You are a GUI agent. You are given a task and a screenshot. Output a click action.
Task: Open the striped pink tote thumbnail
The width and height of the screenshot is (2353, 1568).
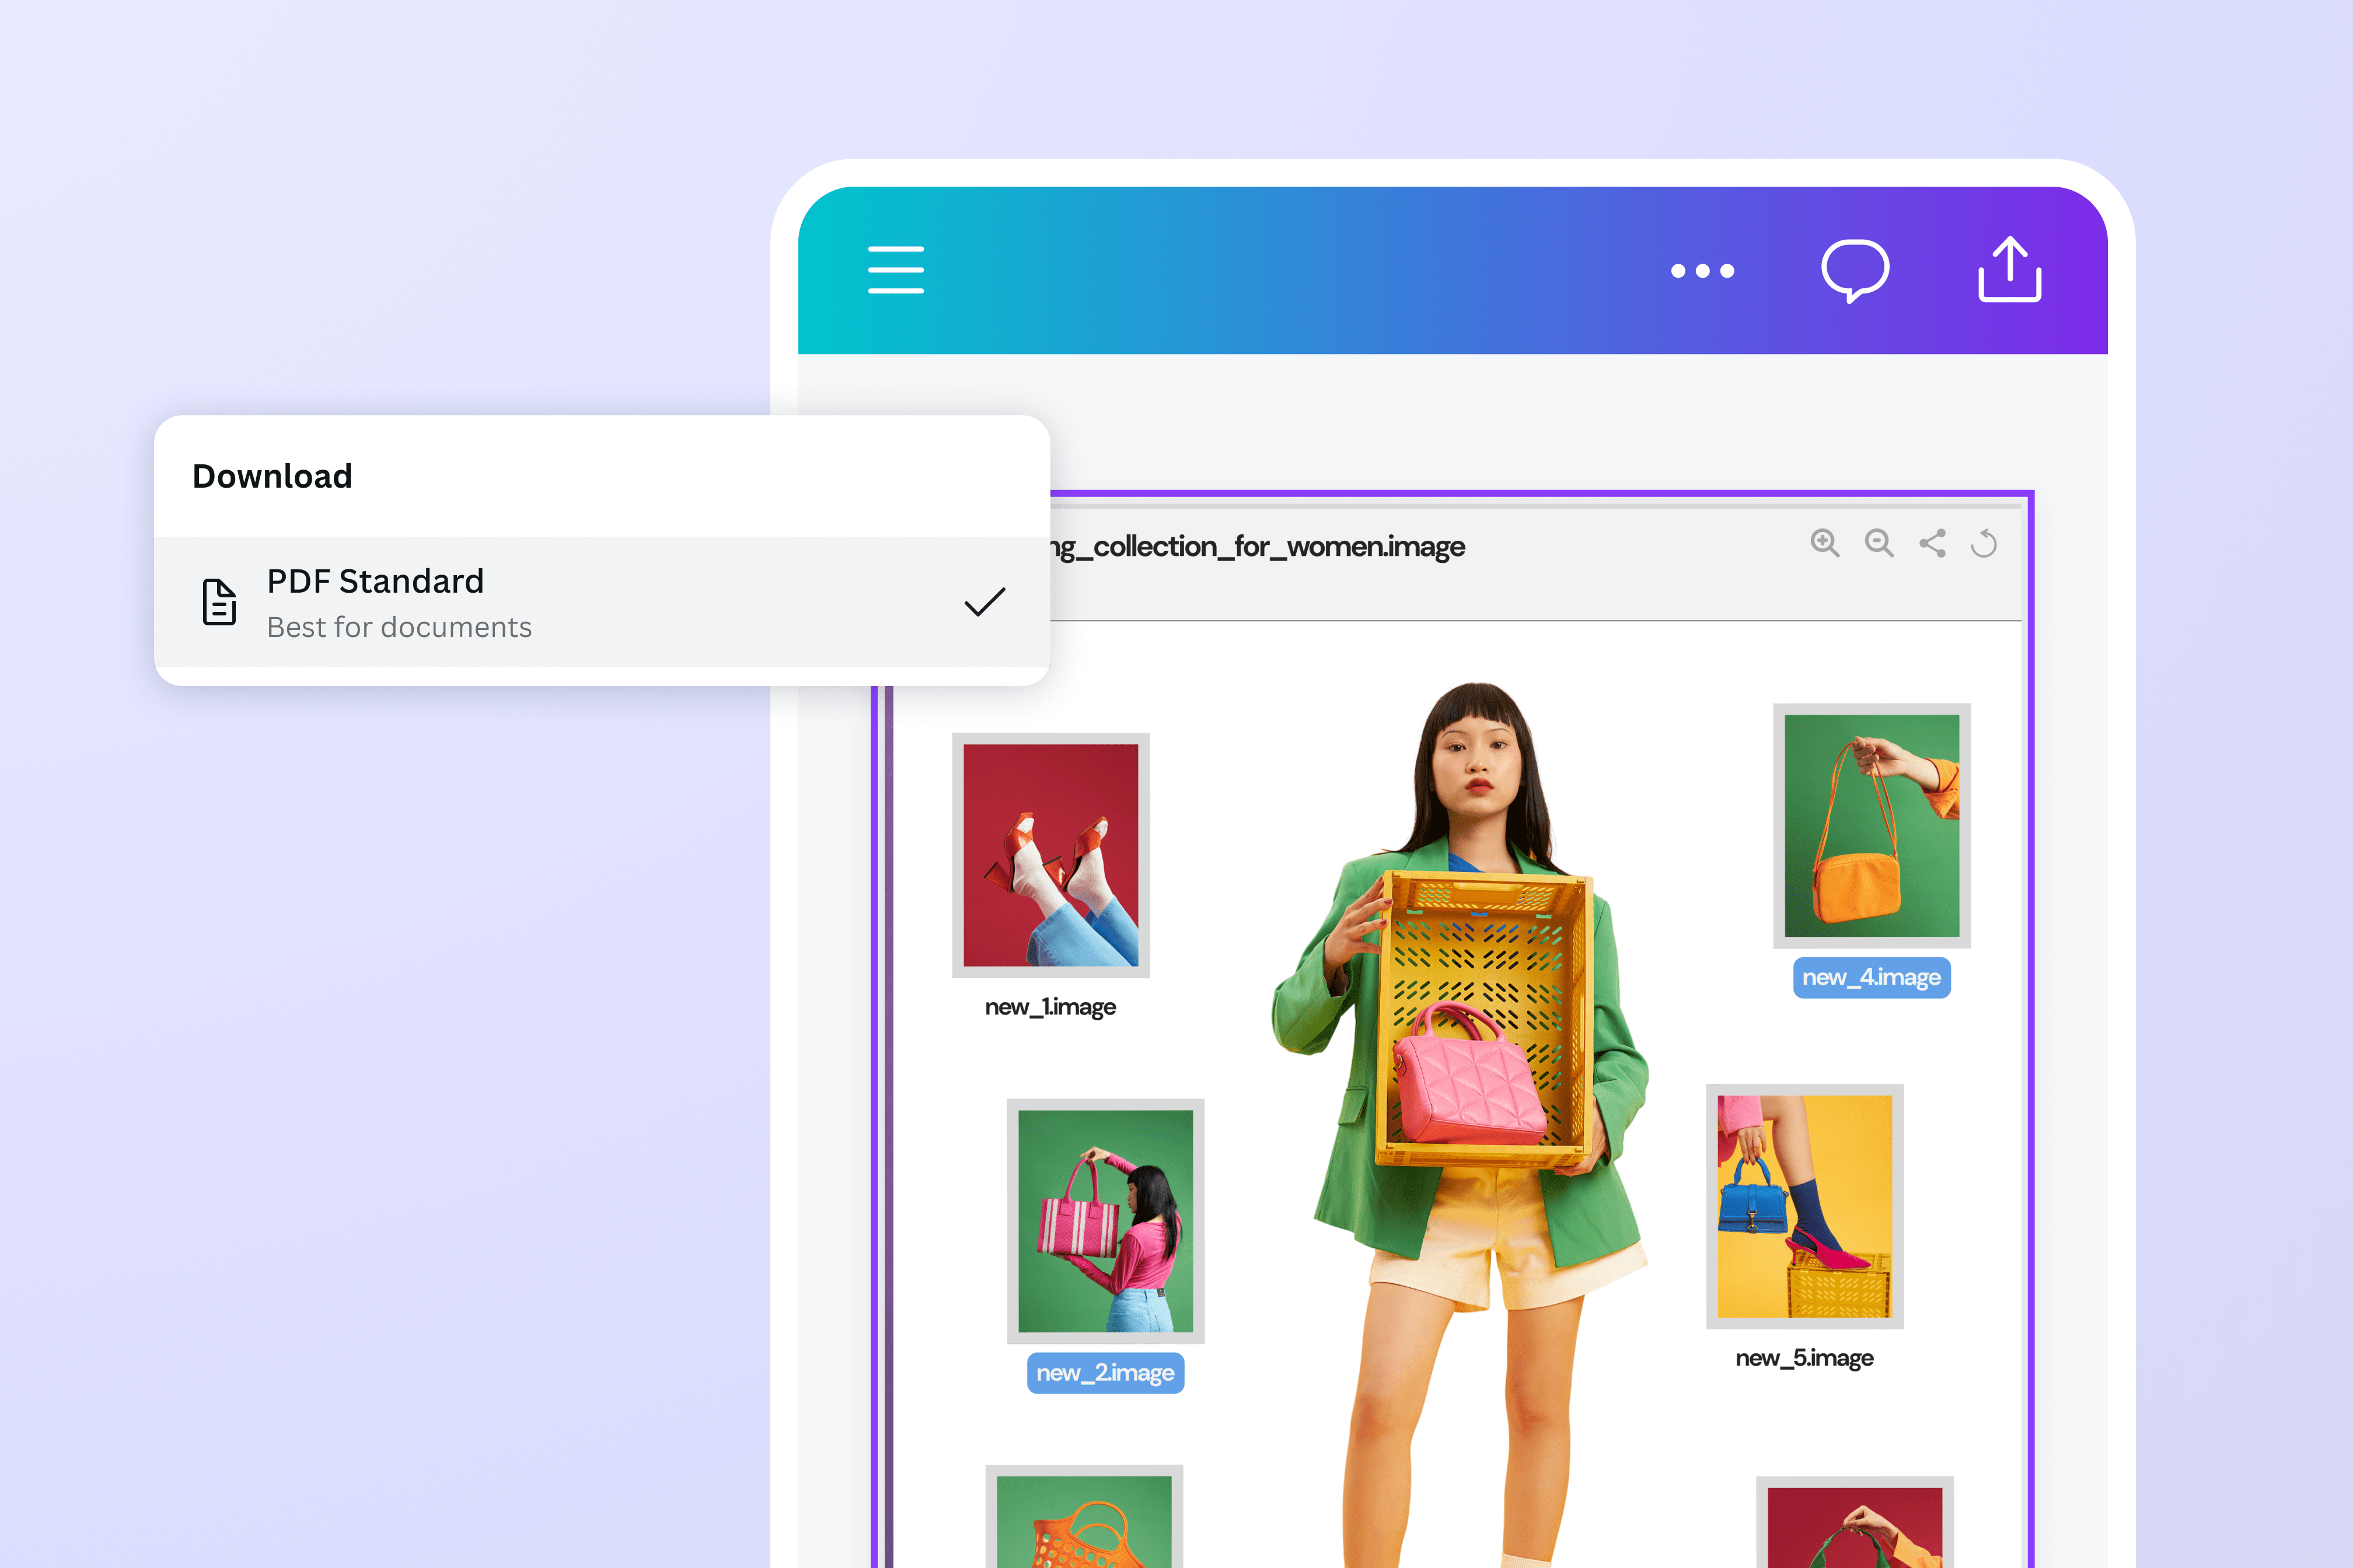click(1105, 1220)
